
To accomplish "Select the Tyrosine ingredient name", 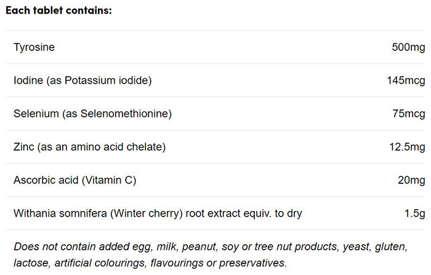I will click(x=34, y=47).
